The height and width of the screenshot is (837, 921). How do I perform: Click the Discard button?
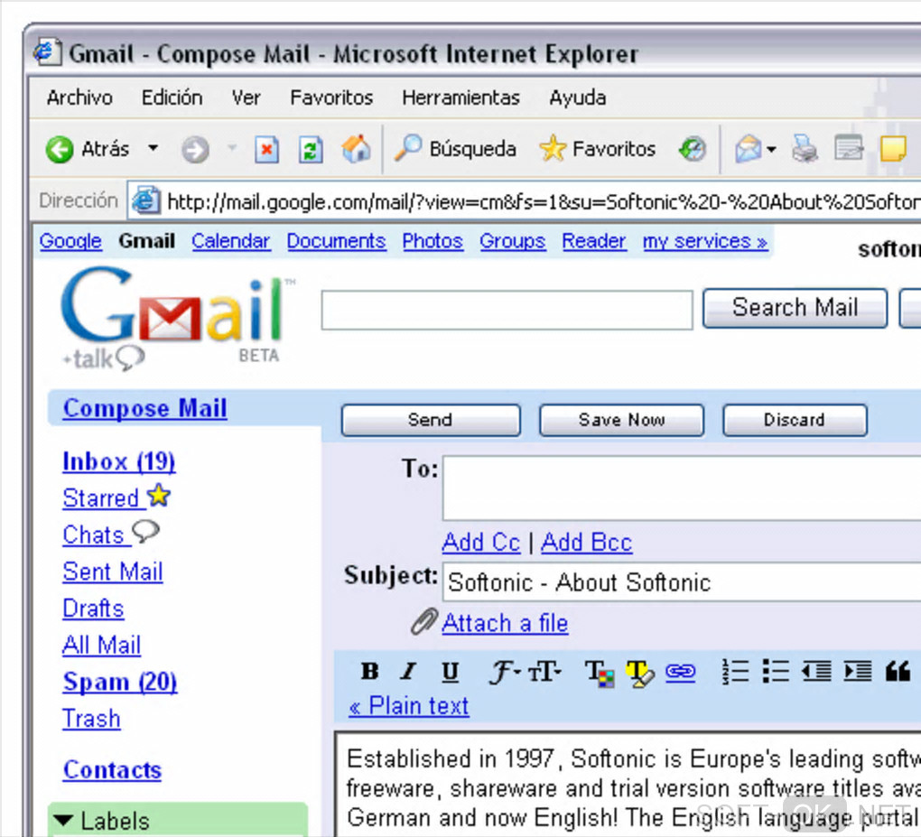pyautogui.click(x=795, y=420)
